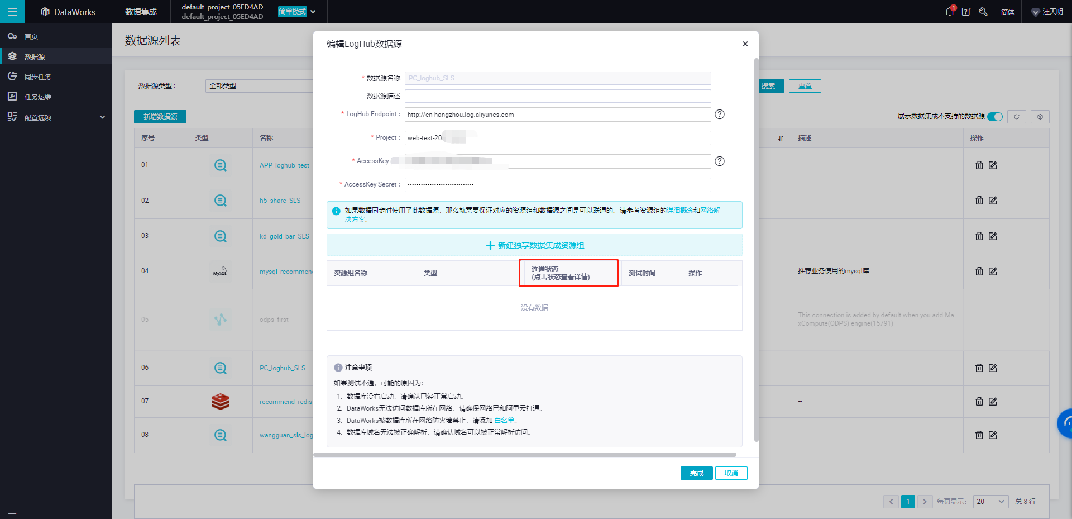
Task: Open APP_loghub_test data source link
Action: [x=284, y=165]
